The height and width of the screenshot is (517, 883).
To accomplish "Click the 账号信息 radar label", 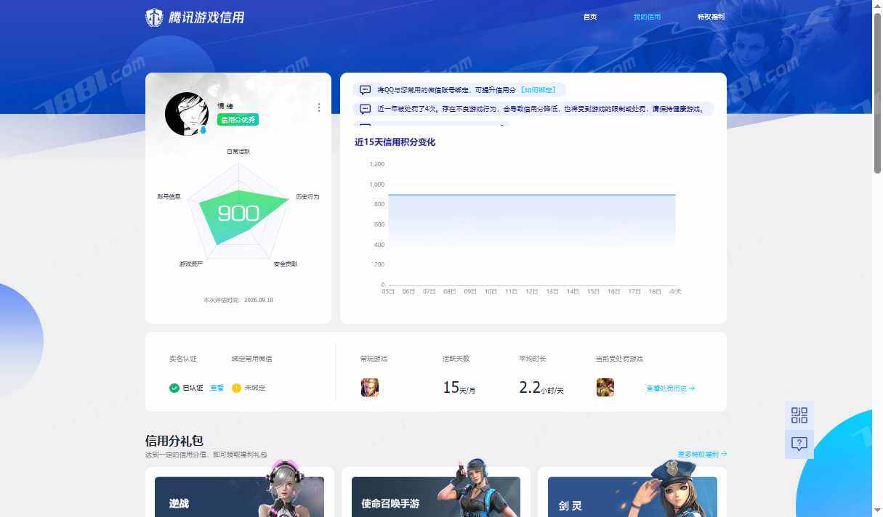I will pyautogui.click(x=169, y=197).
